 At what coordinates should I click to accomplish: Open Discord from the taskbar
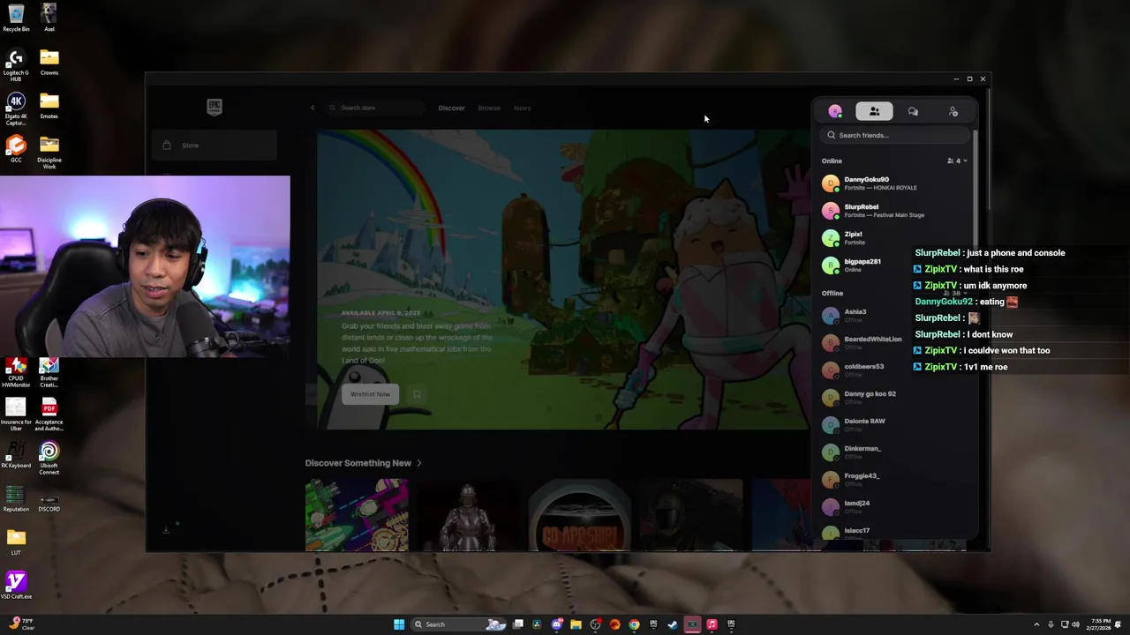(556, 624)
